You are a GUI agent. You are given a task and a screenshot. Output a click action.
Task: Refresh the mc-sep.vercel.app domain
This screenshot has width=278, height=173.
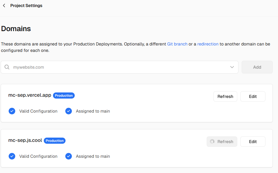pos(225,96)
